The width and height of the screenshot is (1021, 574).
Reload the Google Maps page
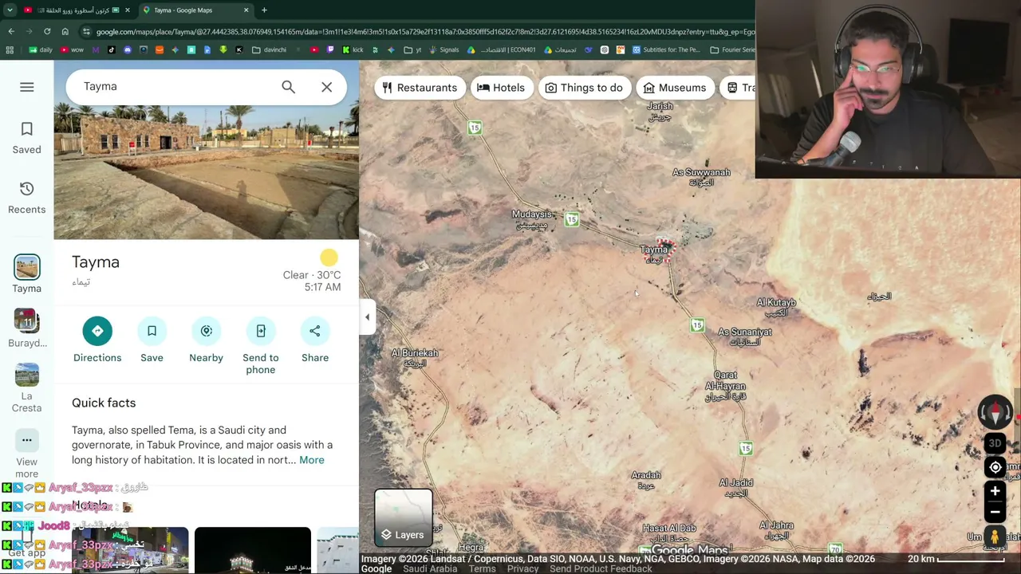coord(47,32)
